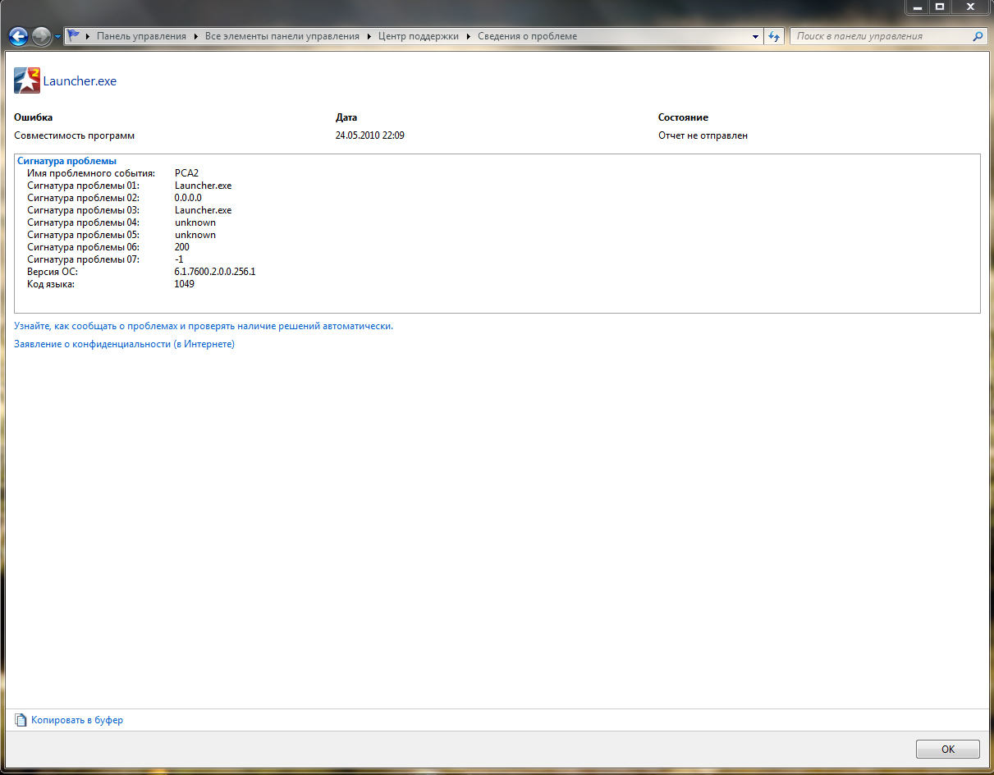The width and height of the screenshot is (994, 775).
Task: Confirm with the OK button
Action: (x=948, y=749)
